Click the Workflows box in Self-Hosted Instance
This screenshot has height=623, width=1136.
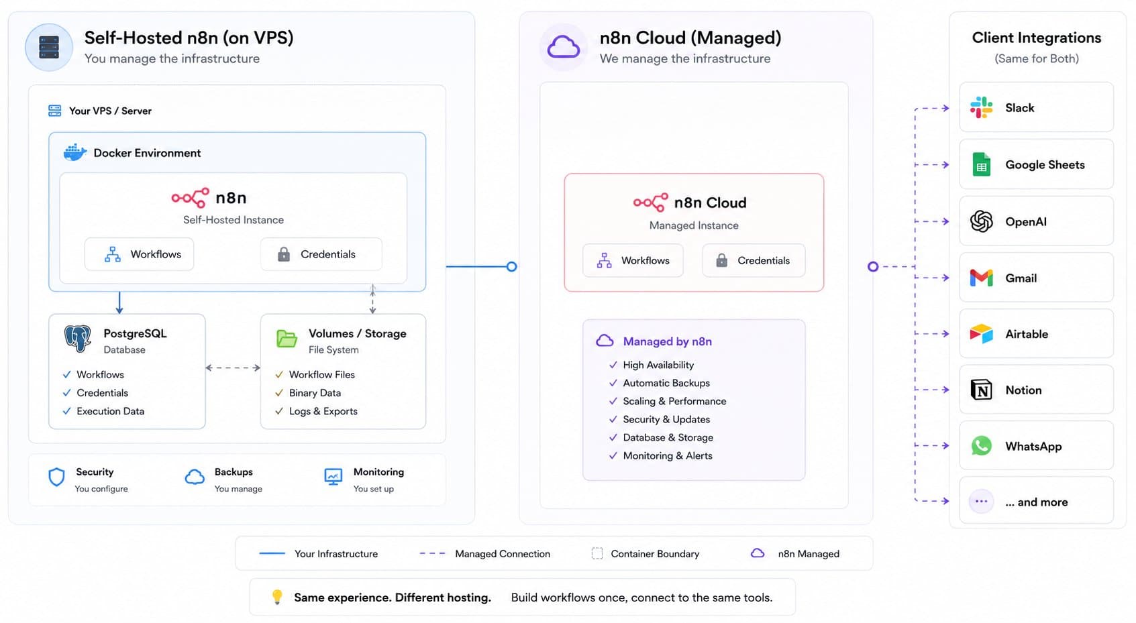[140, 254]
